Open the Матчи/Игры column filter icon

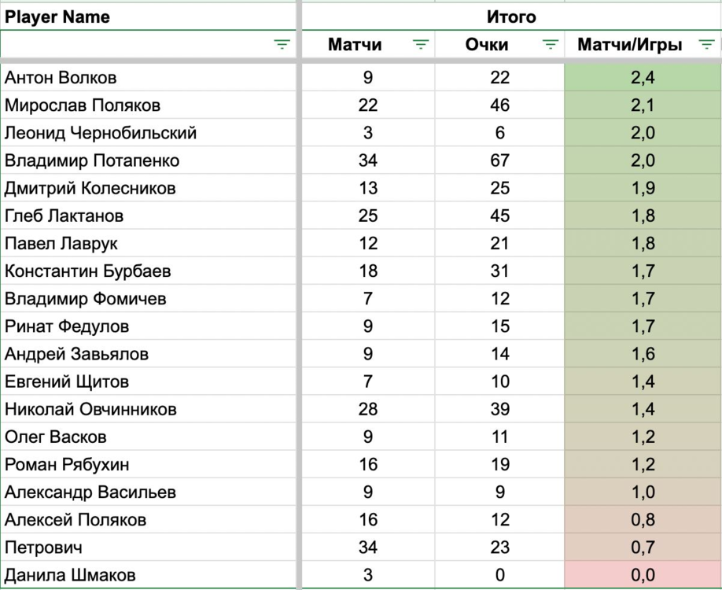coord(706,45)
